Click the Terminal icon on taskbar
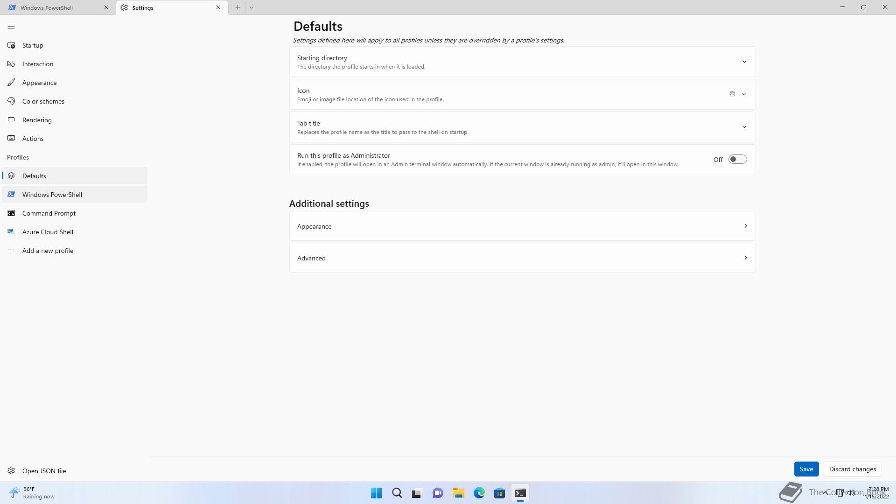Viewport: 896px width, 504px height. pyautogui.click(x=520, y=493)
